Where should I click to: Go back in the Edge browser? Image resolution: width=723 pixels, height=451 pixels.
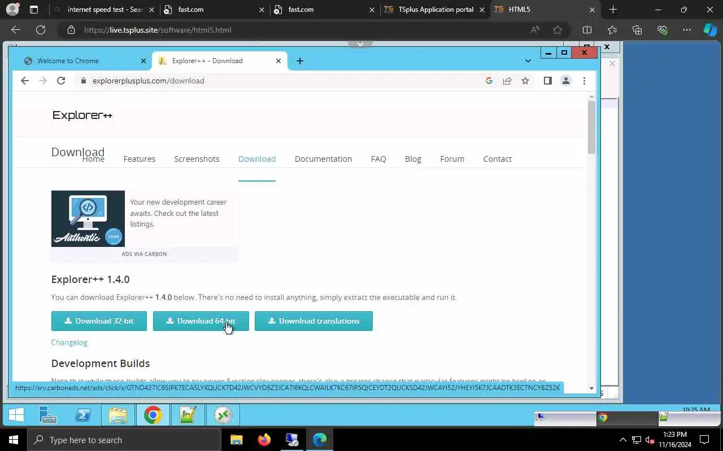coord(16,30)
